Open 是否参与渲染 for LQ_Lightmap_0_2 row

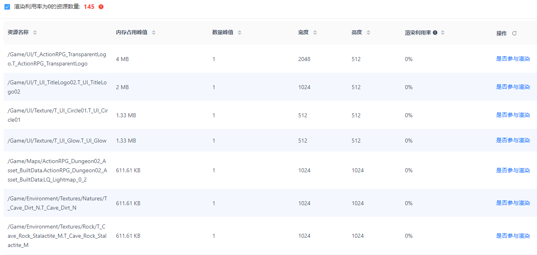513,170
